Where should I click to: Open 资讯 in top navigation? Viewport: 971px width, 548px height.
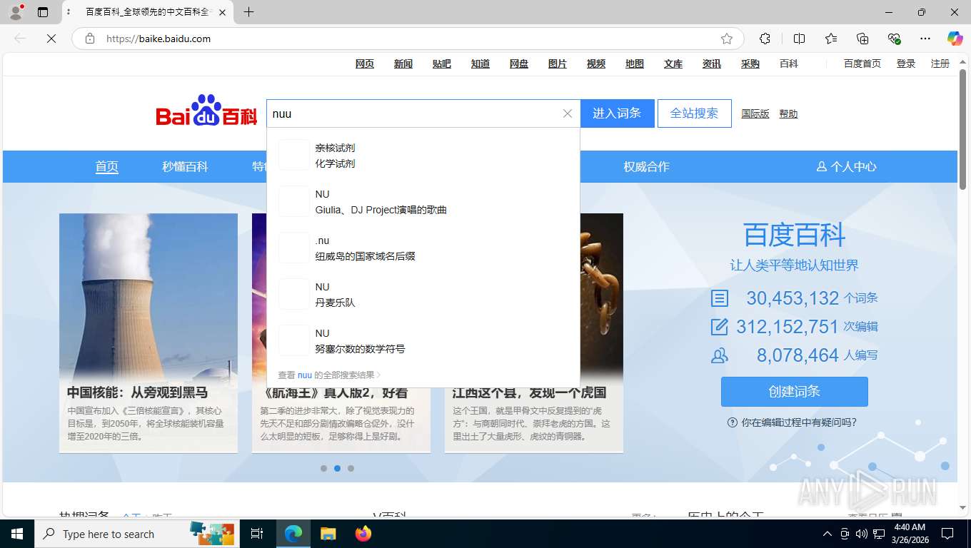pos(712,64)
